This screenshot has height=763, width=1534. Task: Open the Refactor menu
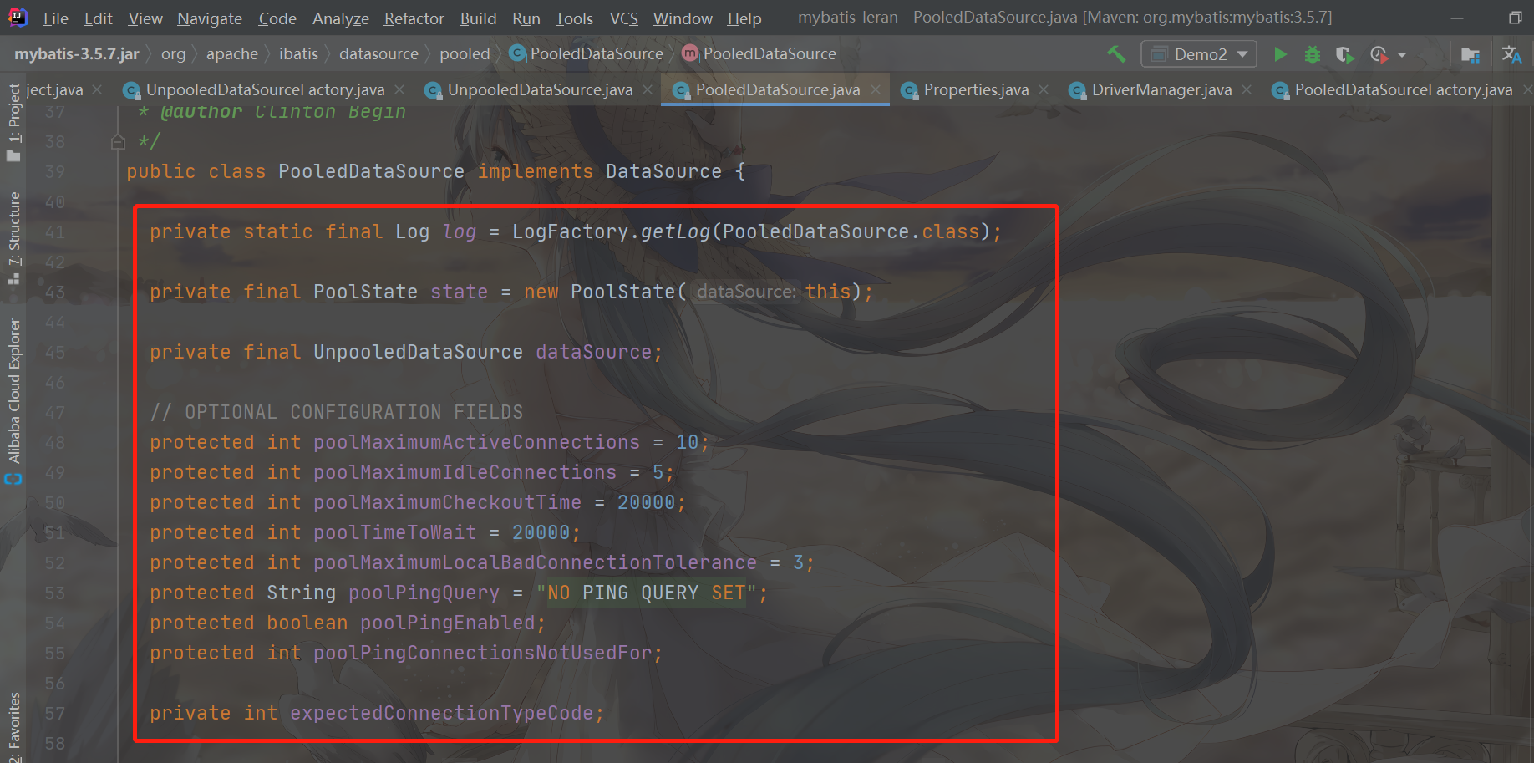click(414, 18)
